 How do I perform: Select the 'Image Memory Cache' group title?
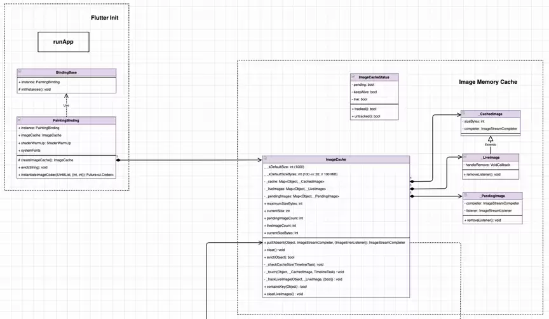click(488, 82)
